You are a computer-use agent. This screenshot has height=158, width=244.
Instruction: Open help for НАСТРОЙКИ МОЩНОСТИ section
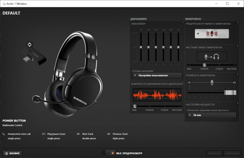click(x=238, y=103)
